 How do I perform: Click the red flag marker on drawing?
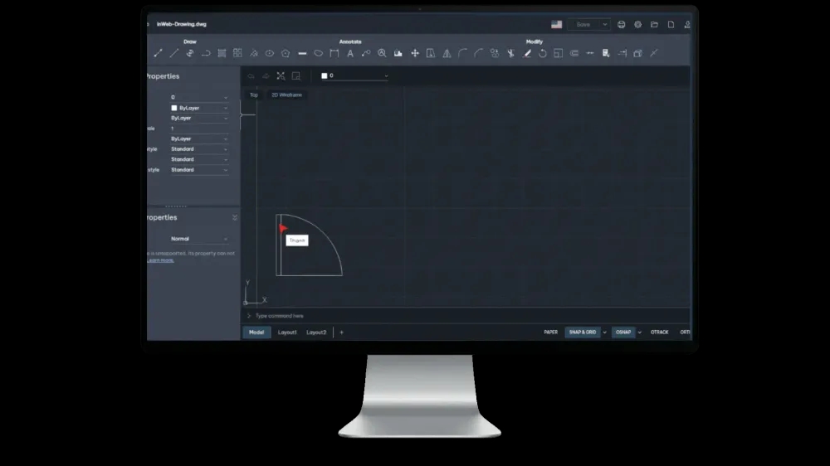[283, 228]
